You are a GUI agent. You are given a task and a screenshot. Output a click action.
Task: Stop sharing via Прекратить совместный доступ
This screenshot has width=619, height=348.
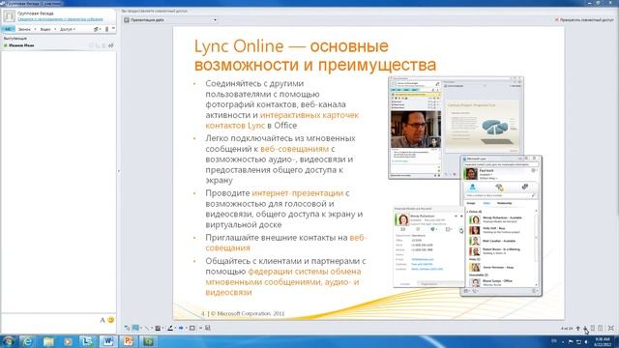click(x=584, y=19)
